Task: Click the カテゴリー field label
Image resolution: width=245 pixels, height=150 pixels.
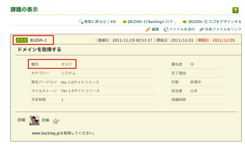Action: point(40,73)
